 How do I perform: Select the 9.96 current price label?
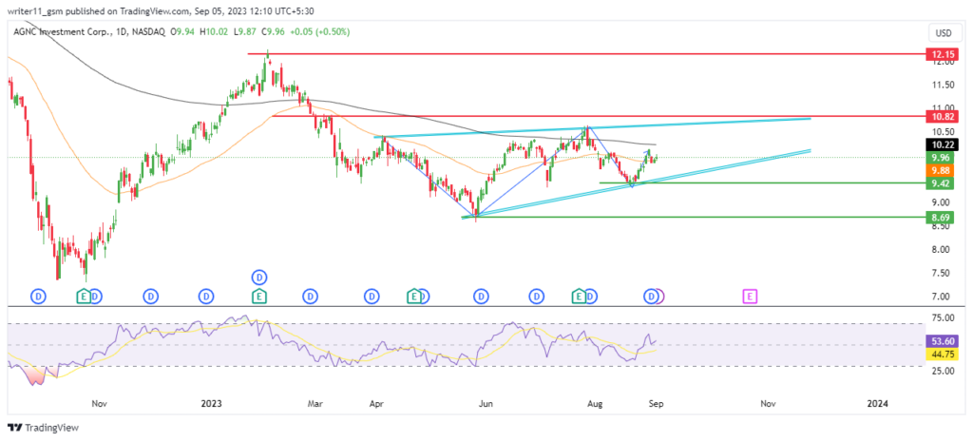[x=938, y=157]
